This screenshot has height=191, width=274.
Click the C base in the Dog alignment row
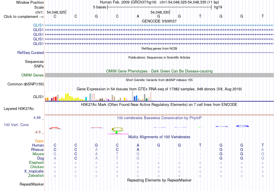click(x=76, y=158)
